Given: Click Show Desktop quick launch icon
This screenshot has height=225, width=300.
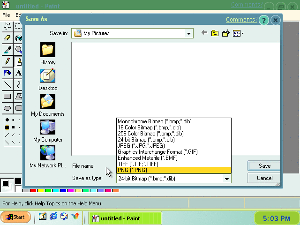Looking at the screenshot, I should click(x=43, y=217).
